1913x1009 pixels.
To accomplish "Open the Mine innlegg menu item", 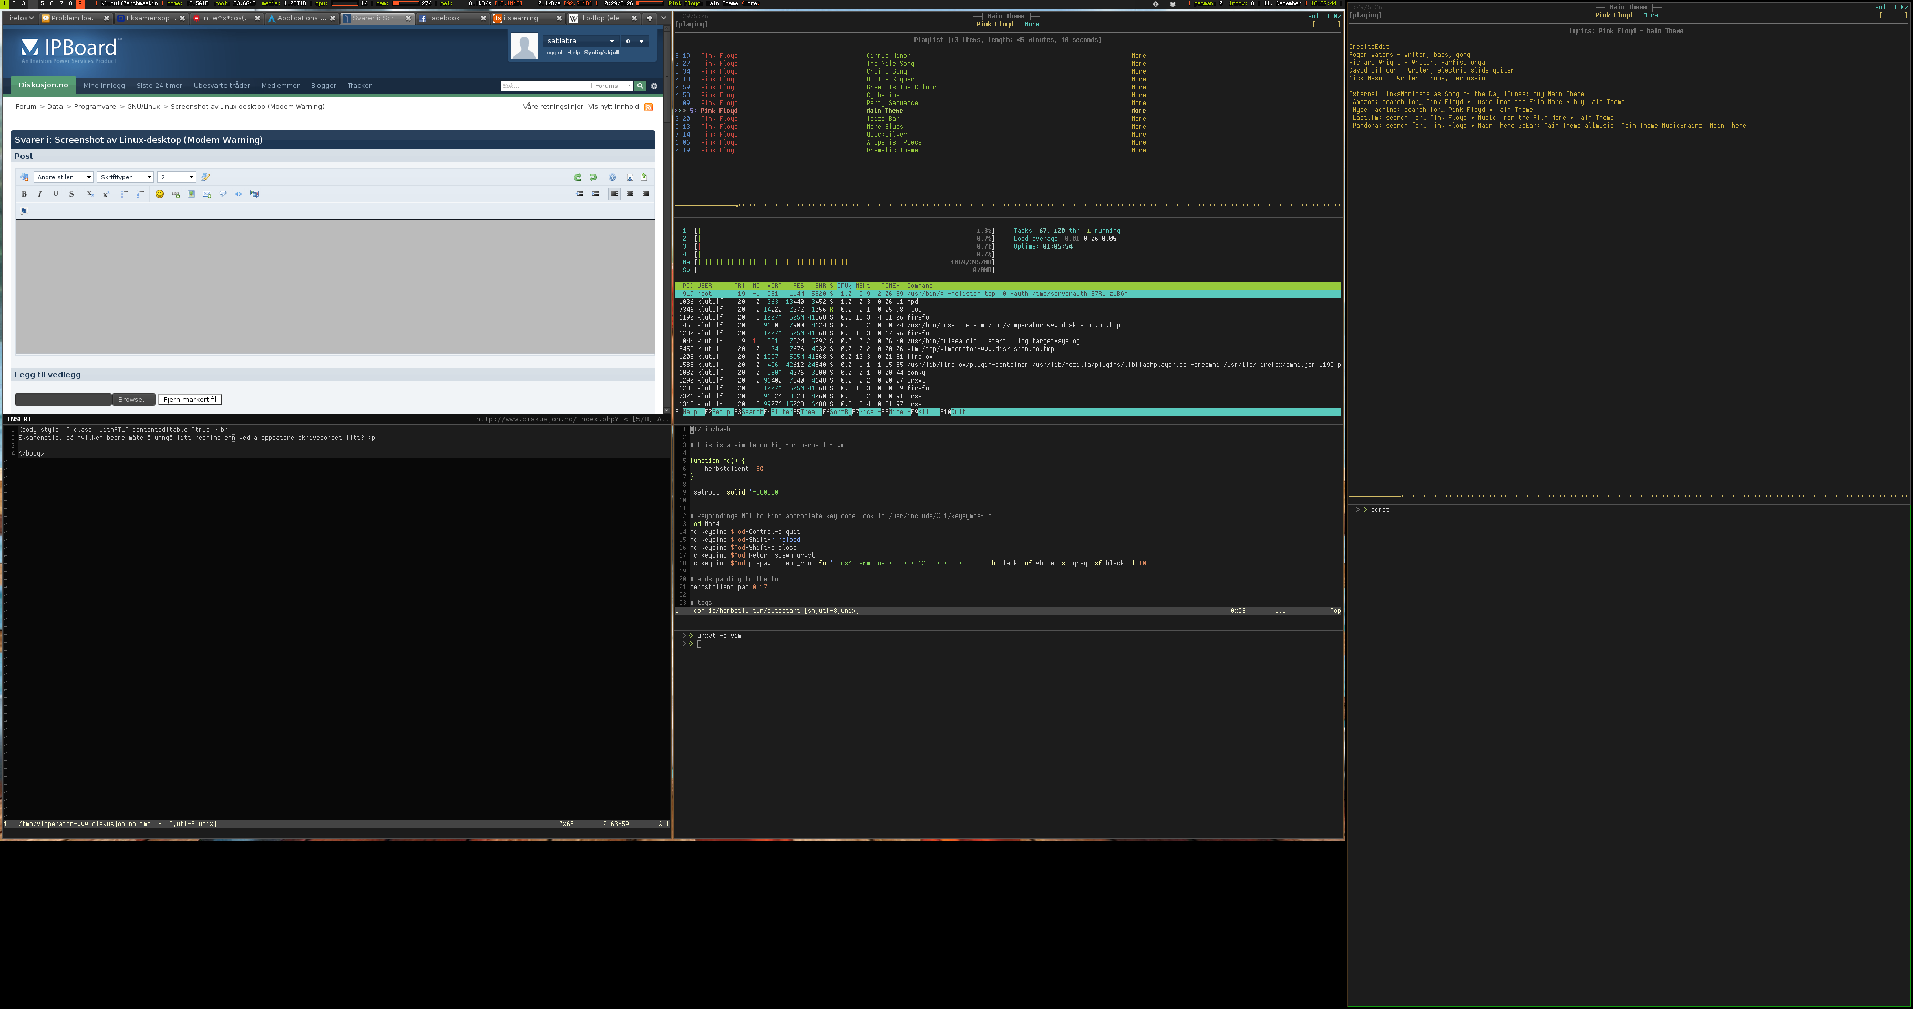I will click(x=104, y=85).
